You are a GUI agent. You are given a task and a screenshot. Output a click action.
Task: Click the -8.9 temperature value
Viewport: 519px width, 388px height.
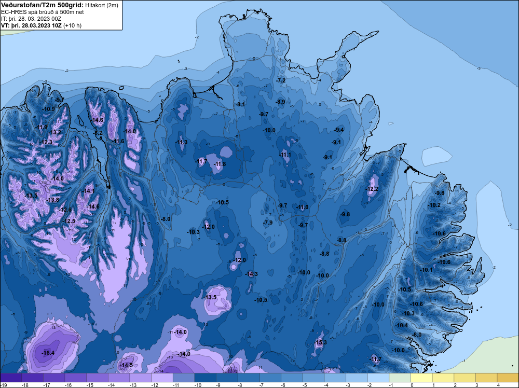tap(280, 102)
